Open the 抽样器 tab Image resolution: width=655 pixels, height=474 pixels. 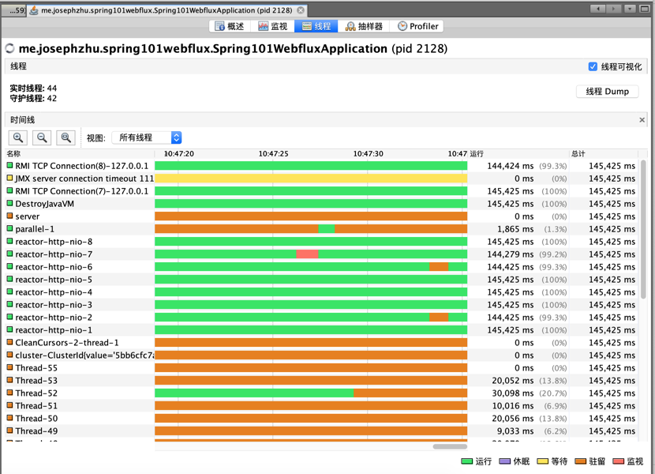364,26
